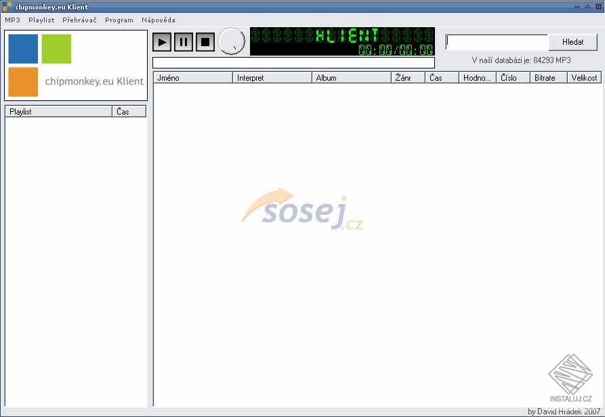This screenshot has width=605, height=417.
Task: Focus the search text field
Action: coord(497,42)
